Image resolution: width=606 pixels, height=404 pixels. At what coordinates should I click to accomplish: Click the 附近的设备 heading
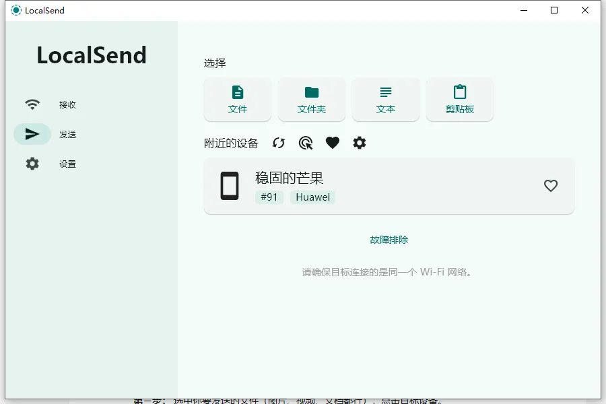tap(231, 143)
